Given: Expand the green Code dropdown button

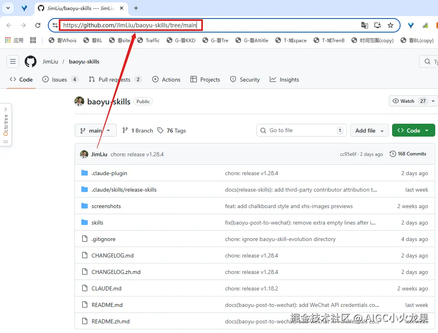Looking at the screenshot, I should pos(413,131).
